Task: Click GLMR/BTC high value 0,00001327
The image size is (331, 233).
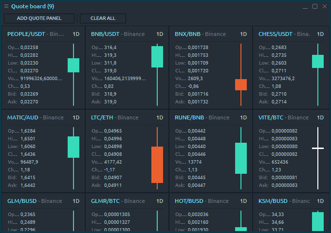Action: coord(117,222)
